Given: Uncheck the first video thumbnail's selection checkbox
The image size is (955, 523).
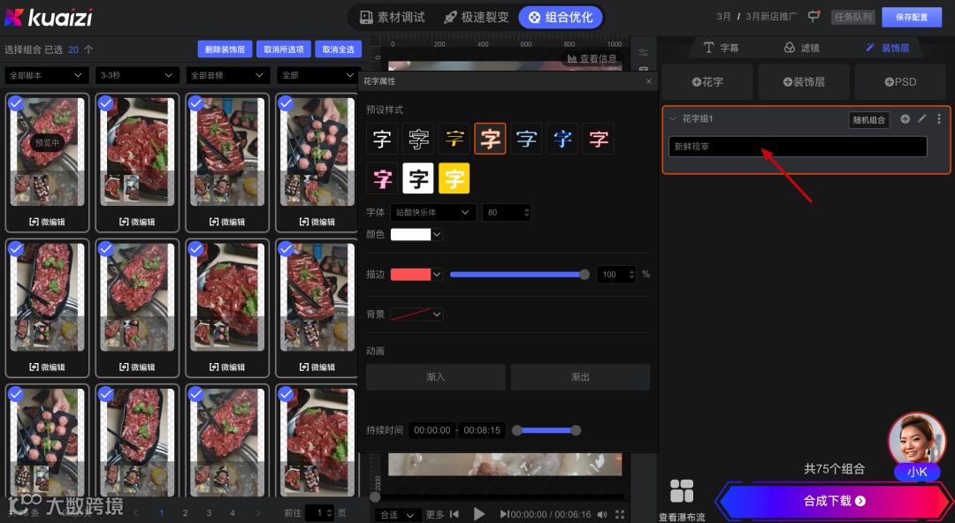Looking at the screenshot, I should (15, 102).
